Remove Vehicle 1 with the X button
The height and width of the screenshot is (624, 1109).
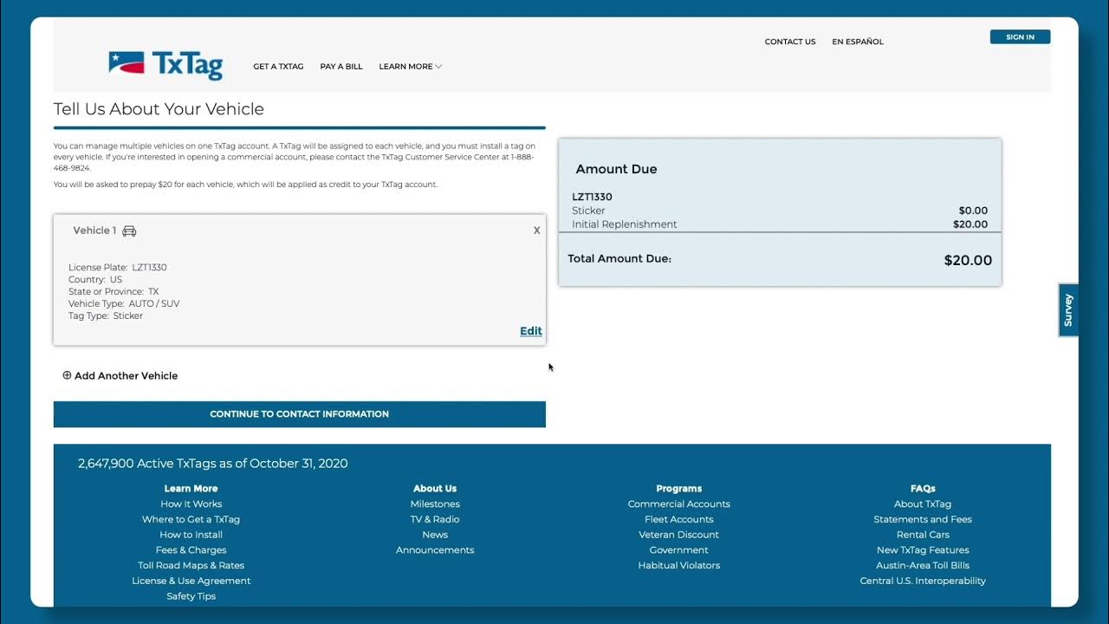[536, 231]
